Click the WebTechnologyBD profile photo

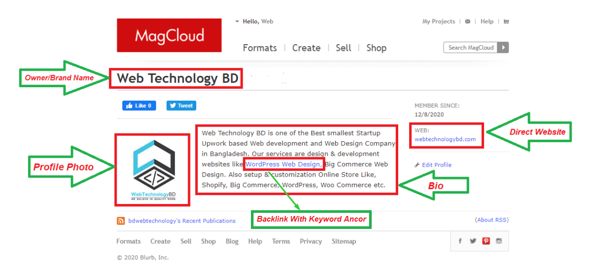coord(153,170)
